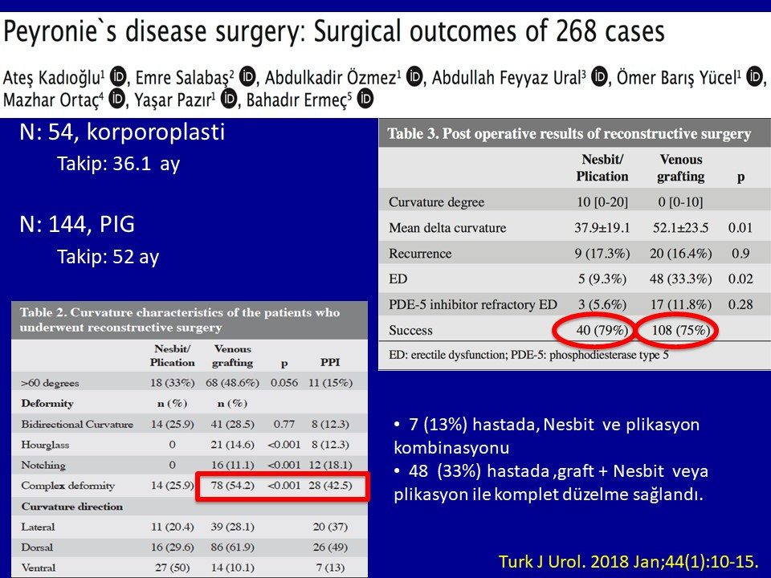Screen dimensions: 771x578
Task: Click the '37.9±19.1' cell
Action: coord(602,227)
